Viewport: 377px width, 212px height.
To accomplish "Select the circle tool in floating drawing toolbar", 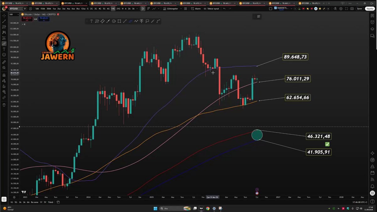I will [114, 21].
